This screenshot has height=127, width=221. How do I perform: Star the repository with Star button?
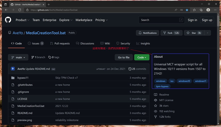(x=194, y=33)
